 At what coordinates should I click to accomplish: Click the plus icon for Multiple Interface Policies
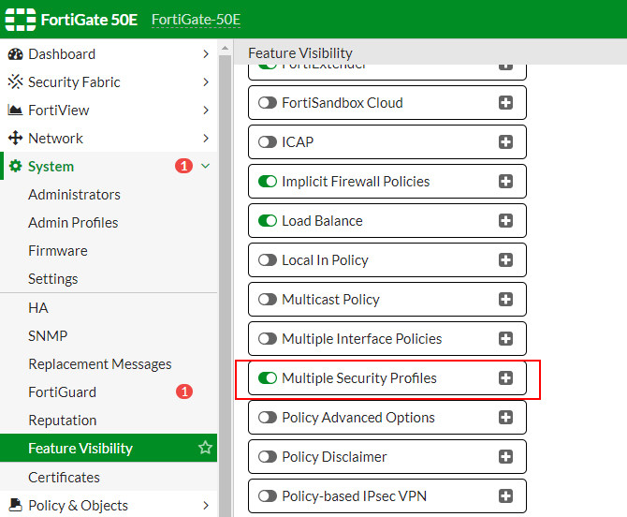pos(506,338)
